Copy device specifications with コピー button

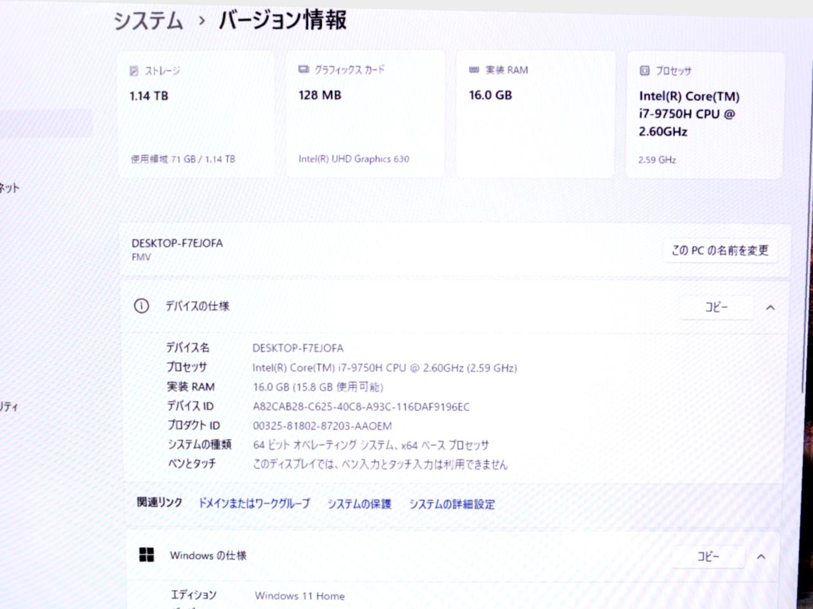point(716,307)
